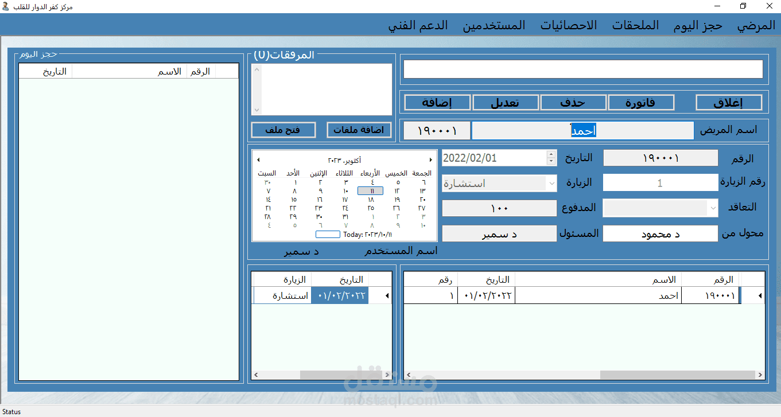
Task: Select the احمد name cell in the patients grid
Action: (x=598, y=296)
